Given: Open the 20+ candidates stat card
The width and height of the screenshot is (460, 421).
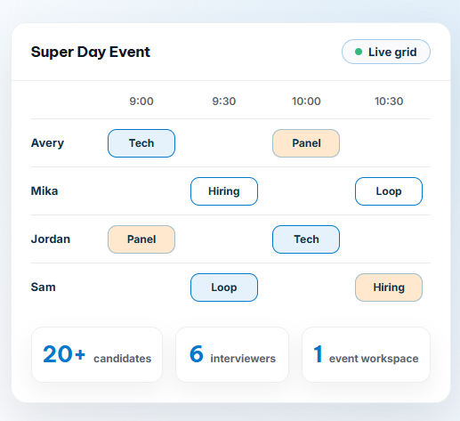Looking at the screenshot, I should (x=97, y=354).
